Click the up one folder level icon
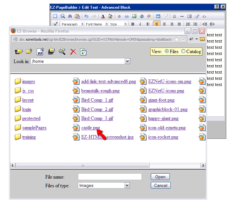Viewport: 230px width, 204px height. click(x=19, y=52)
